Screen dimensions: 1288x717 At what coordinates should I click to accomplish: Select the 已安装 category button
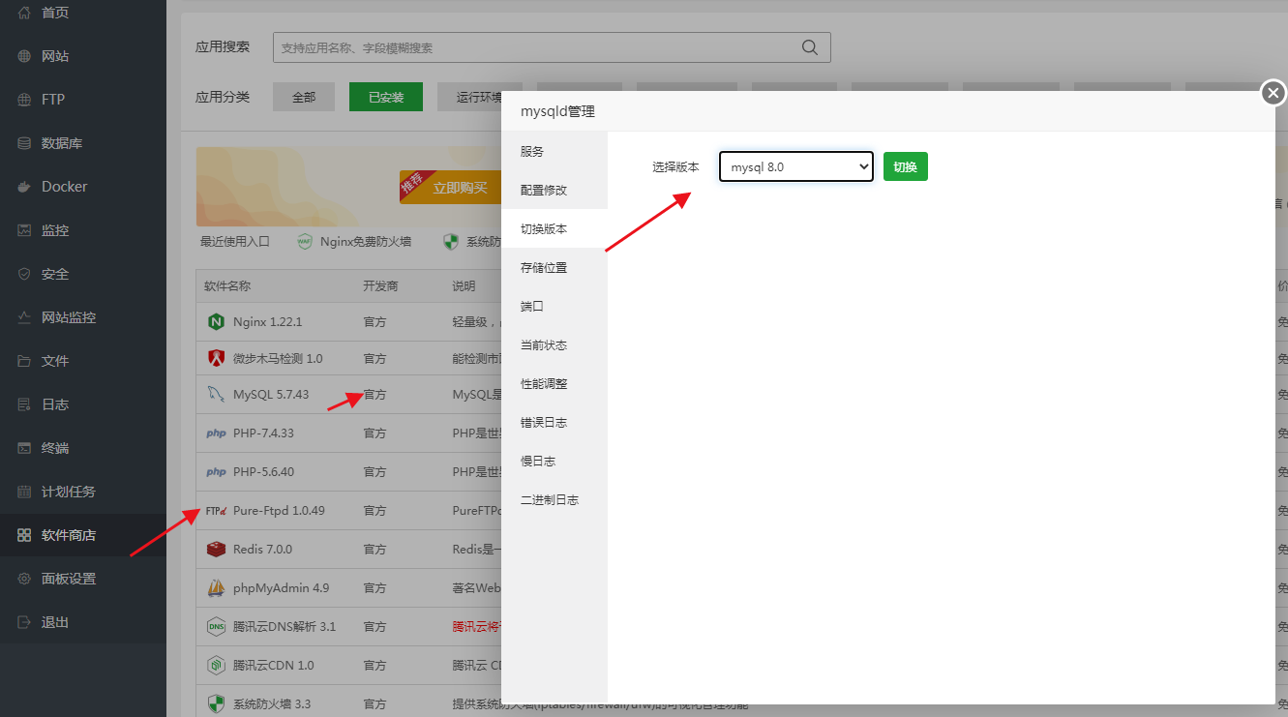[x=386, y=97]
